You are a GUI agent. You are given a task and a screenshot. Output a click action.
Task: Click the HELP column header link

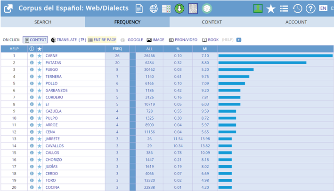[x=14, y=49]
